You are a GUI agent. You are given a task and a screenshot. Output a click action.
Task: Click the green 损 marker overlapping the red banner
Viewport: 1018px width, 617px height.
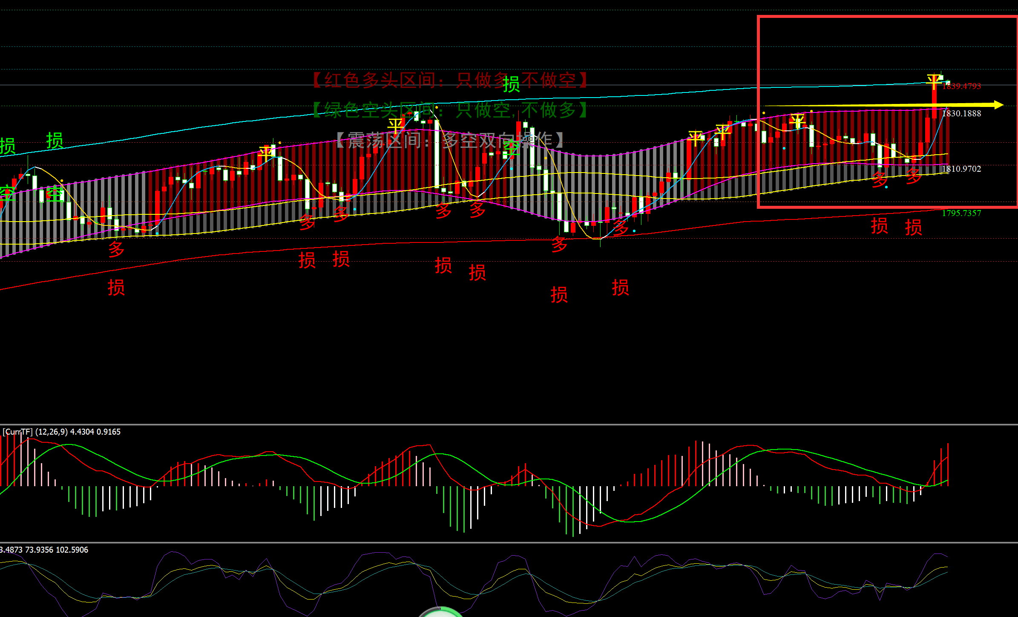click(x=511, y=84)
